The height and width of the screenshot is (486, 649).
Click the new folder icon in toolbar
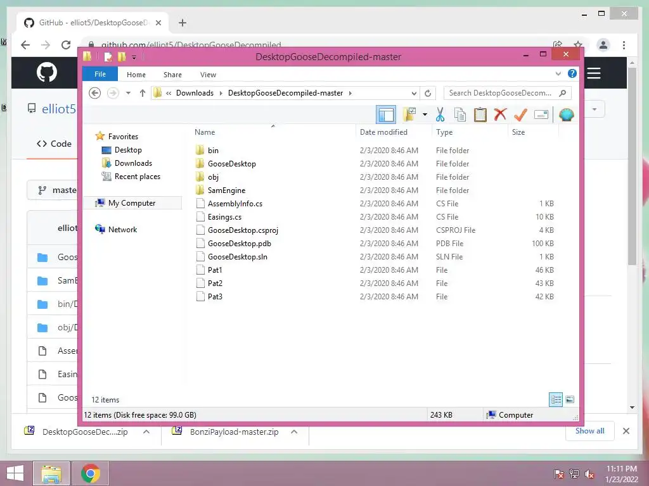coord(409,115)
